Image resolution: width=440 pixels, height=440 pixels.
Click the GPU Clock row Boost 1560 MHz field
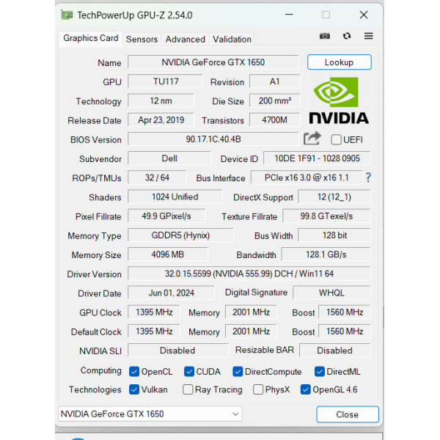345,312
